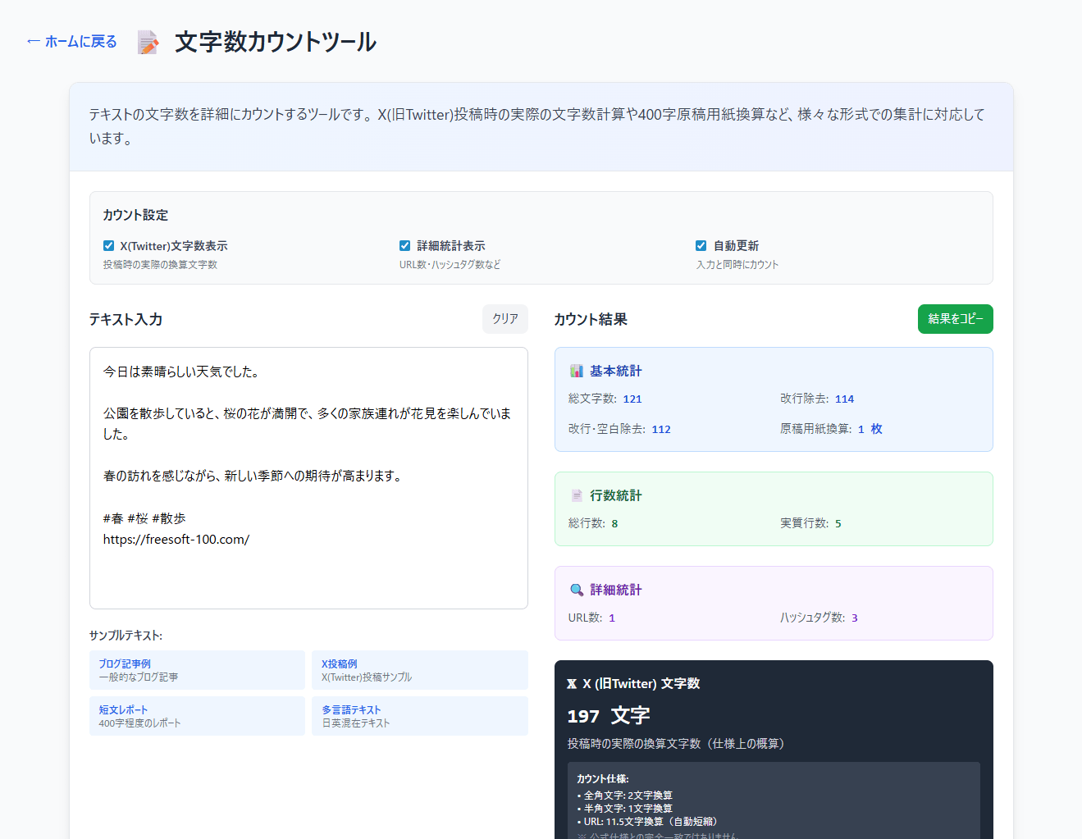This screenshot has height=839, width=1082.
Task: Select the 短文レポート sample
Action: click(197, 716)
